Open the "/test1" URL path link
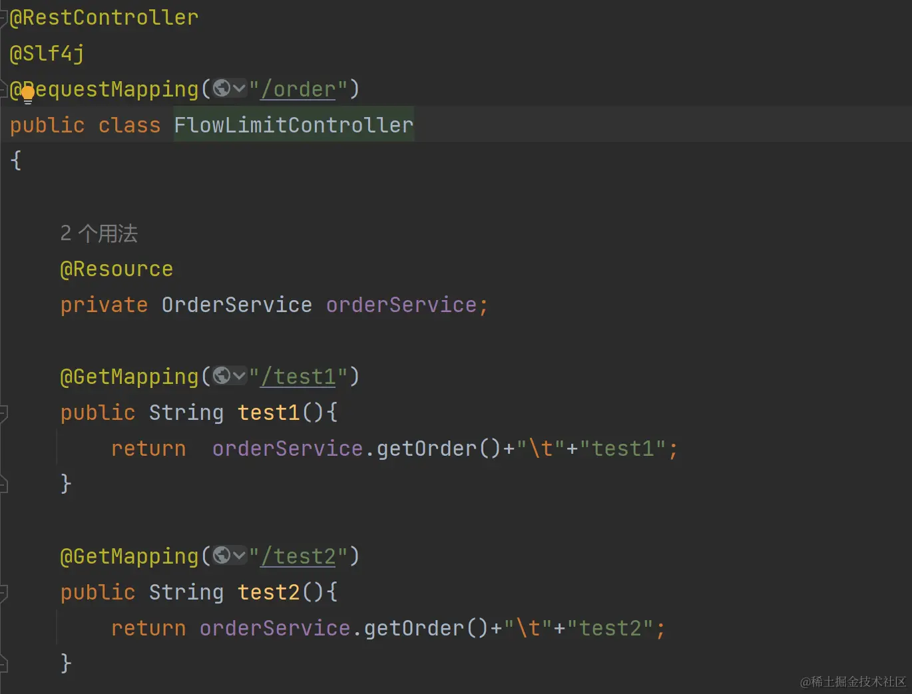Viewport: 912px width, 694px height. click(x=298, y=377)
